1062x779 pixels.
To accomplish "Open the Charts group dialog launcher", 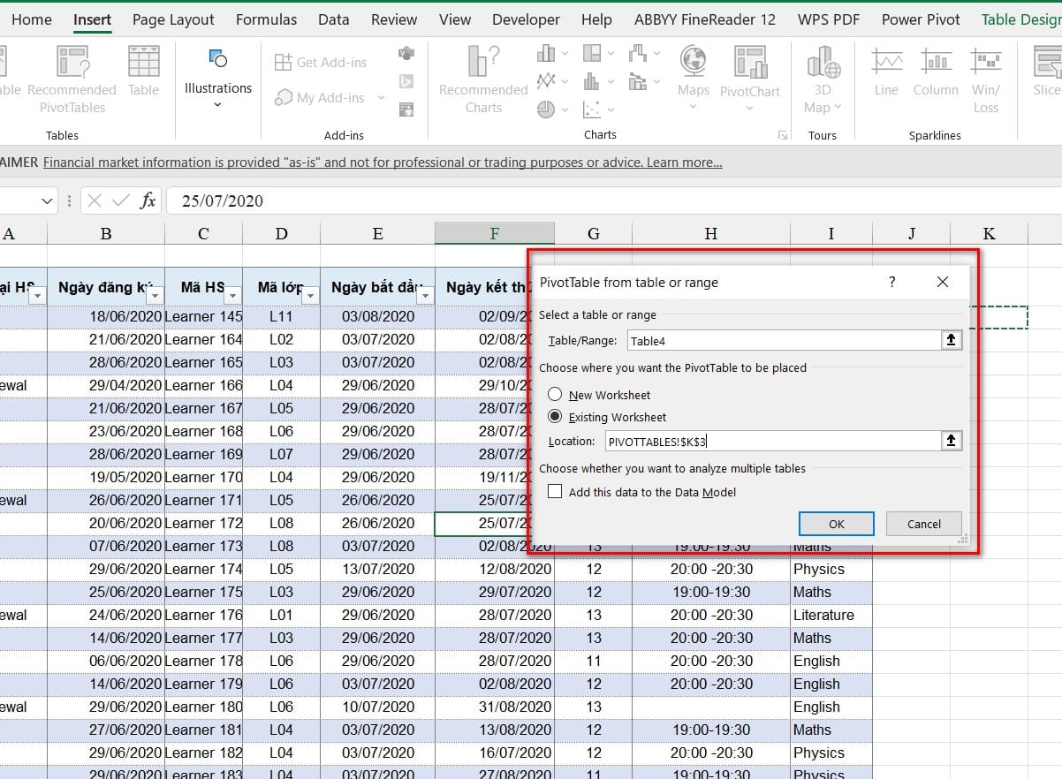I will [782, 135].
